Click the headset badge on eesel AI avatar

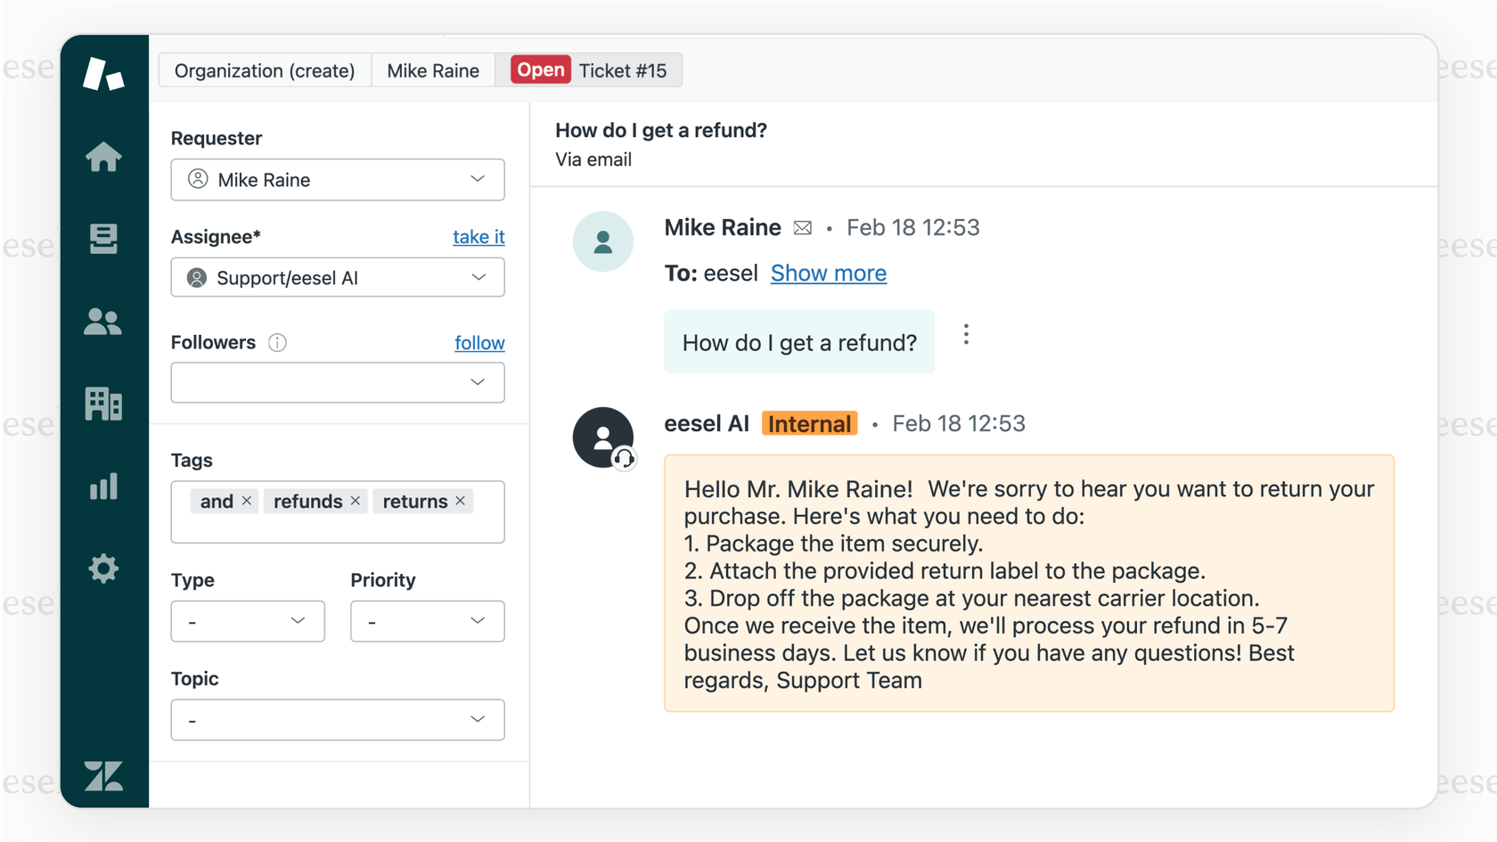click(x=625, y=459)
